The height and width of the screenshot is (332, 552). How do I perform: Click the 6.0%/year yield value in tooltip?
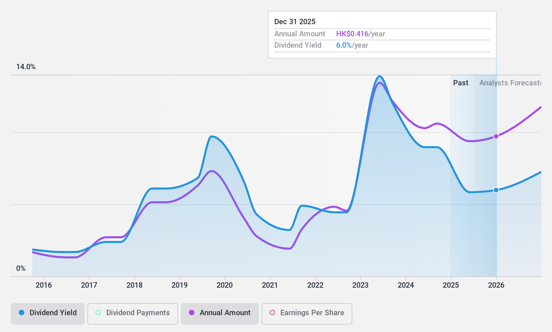click(x=352, y=45)
